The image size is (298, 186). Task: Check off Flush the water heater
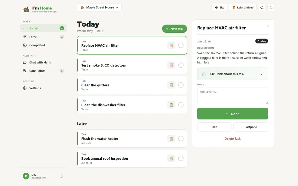pyautogui.click(x=181, y=139)
